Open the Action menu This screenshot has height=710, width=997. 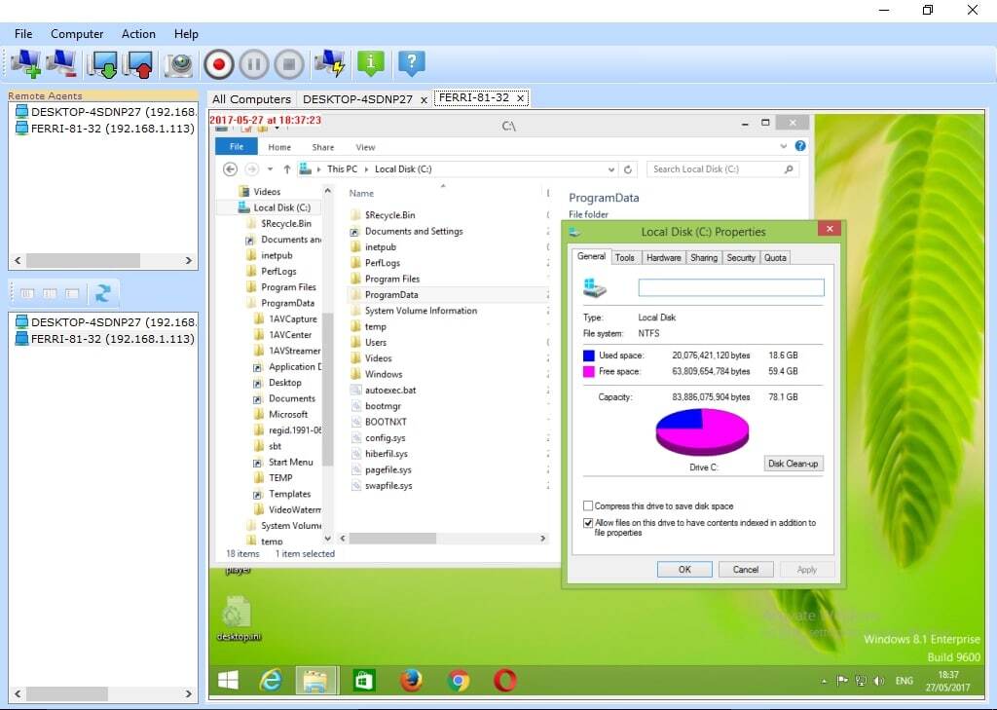[x=138, y=34]
